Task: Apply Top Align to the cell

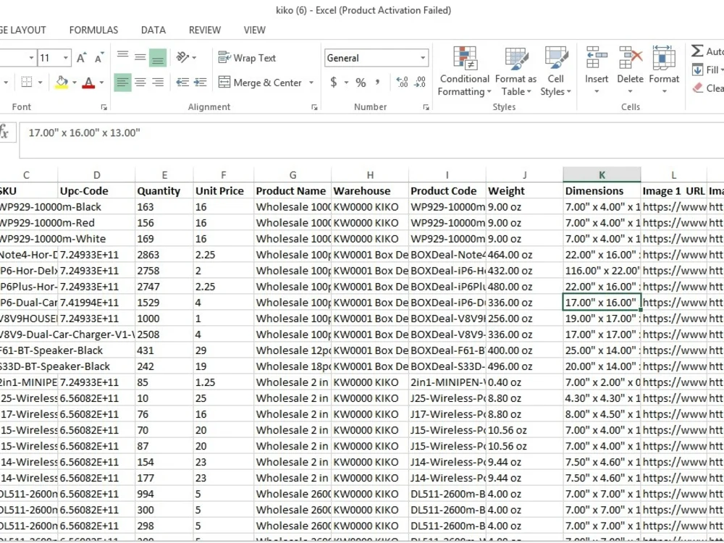Action: click(x=122, y=57)
